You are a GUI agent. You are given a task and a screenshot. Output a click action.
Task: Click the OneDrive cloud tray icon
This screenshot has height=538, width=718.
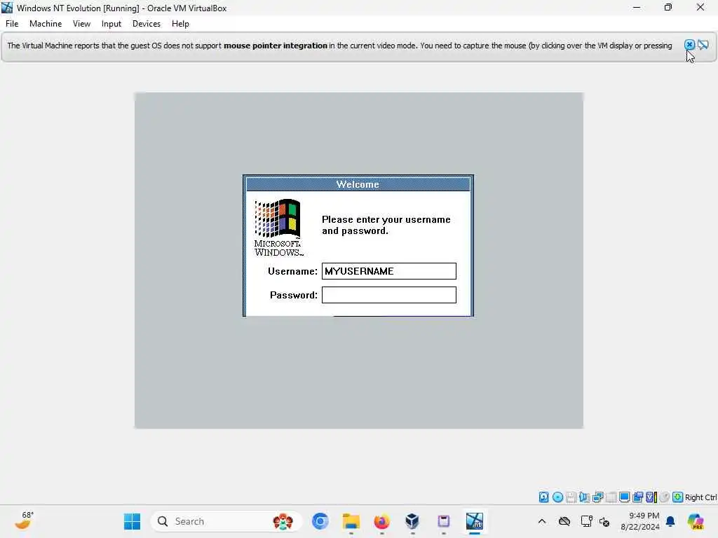(x=564, y=521)
